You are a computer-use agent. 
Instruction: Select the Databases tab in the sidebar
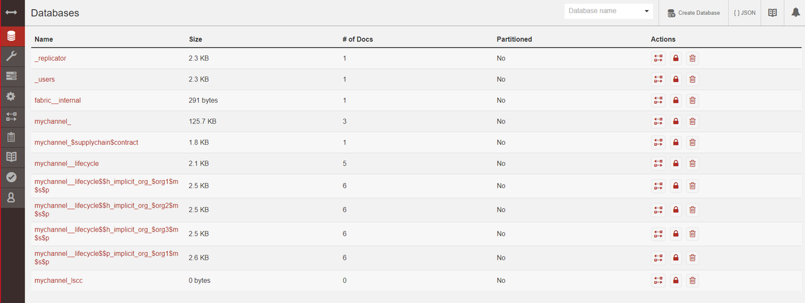(x=11, y=36)
